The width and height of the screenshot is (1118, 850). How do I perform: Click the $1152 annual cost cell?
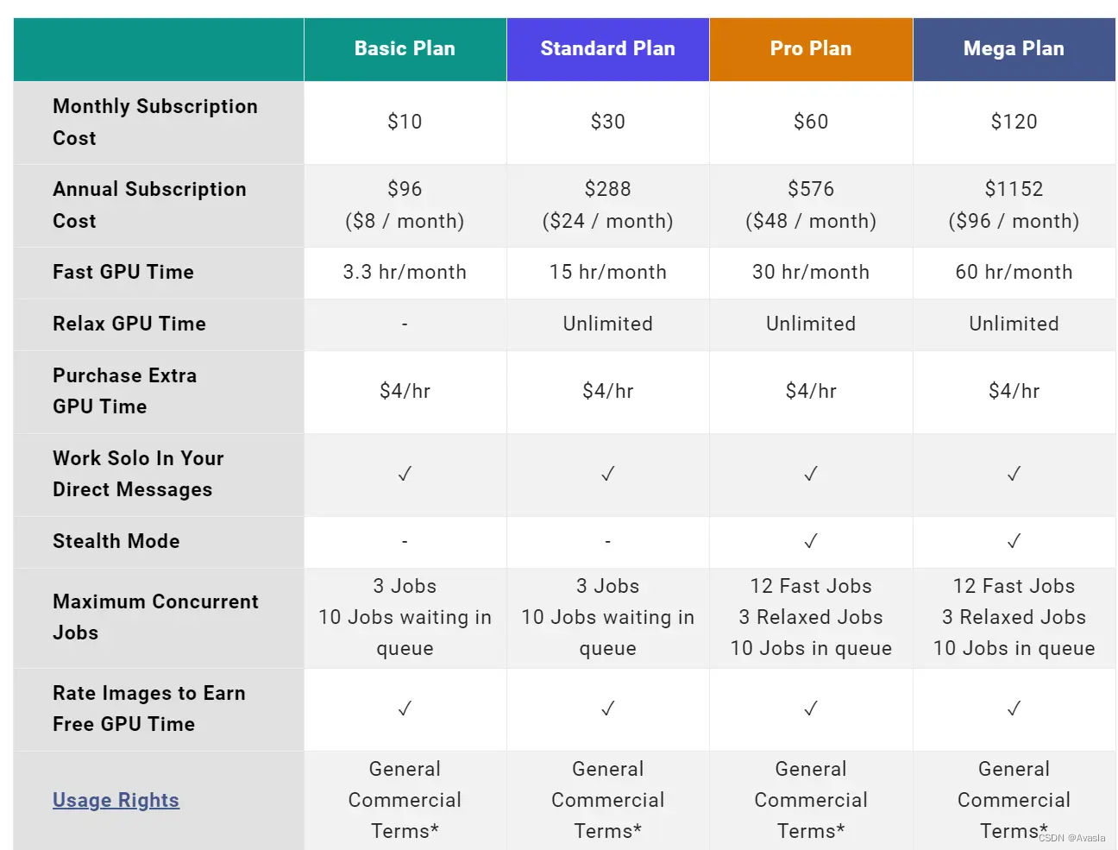1014,205
